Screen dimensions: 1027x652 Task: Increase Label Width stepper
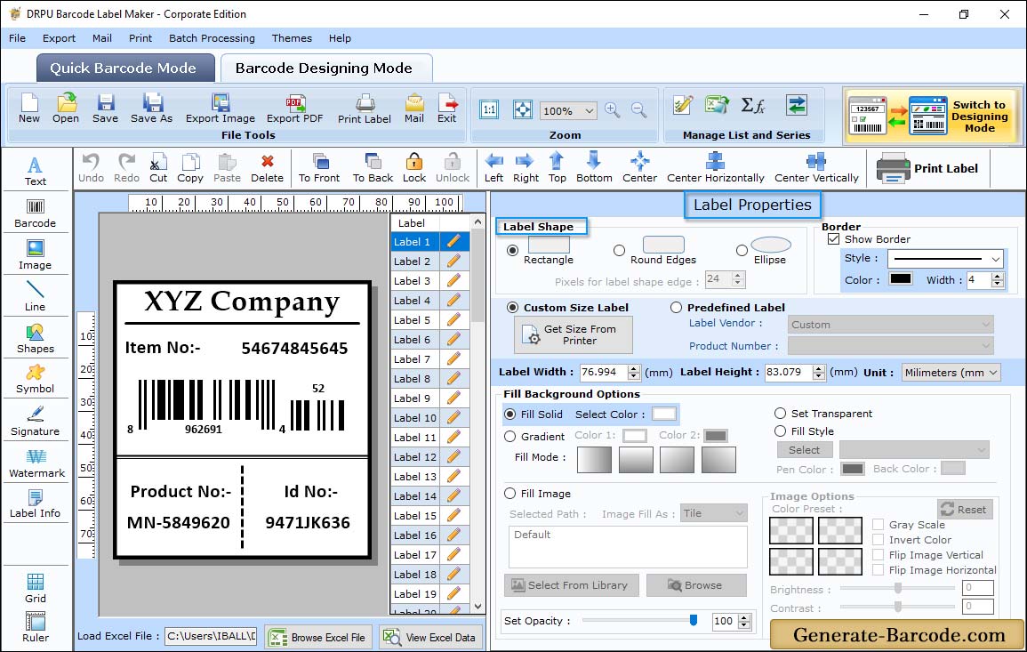pyautogui.click(x=633, y=368)
